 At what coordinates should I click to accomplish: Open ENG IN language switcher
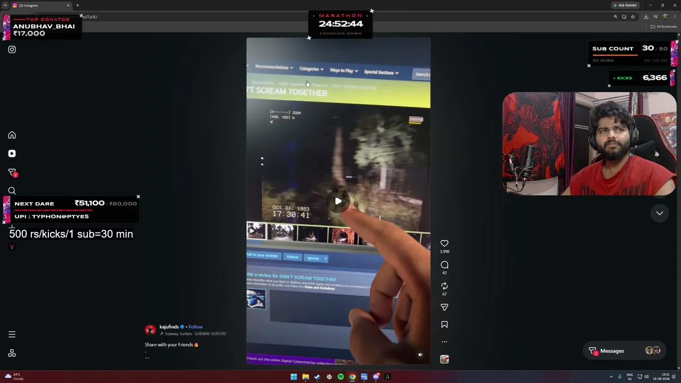630,377
